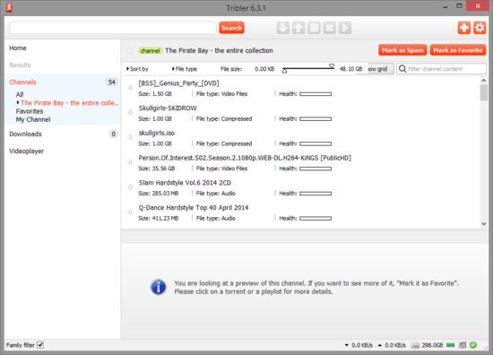Click the 298.0GB free space text
493x355 pixels.
pyautogui.click(x=432, y=345)
